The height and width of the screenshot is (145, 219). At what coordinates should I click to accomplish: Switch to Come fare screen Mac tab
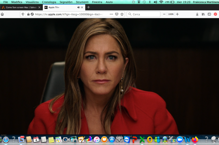[x=21, y=7]
